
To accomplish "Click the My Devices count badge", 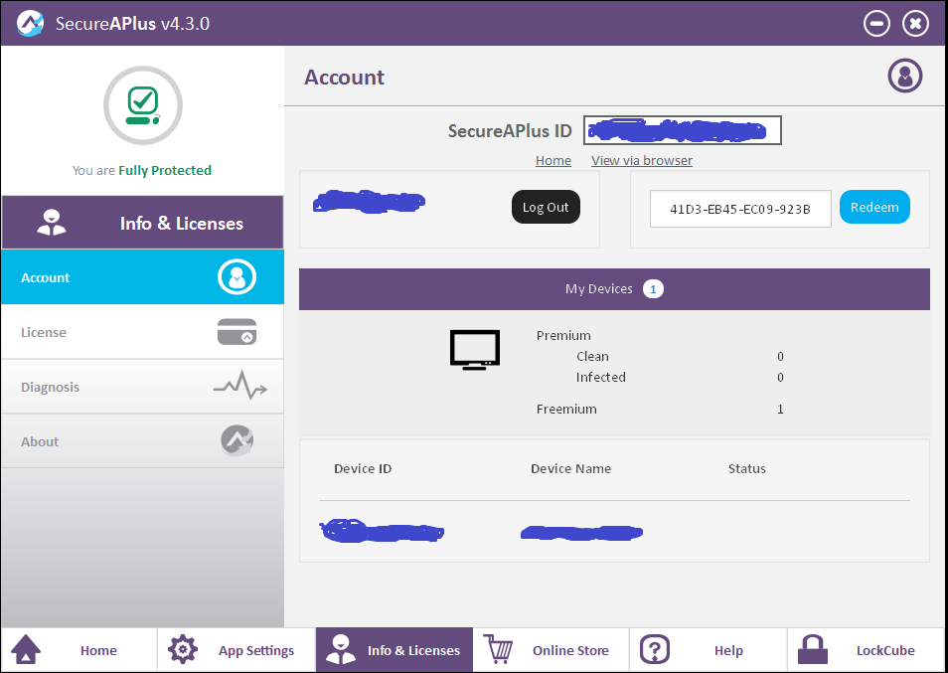I will (653, 289).
